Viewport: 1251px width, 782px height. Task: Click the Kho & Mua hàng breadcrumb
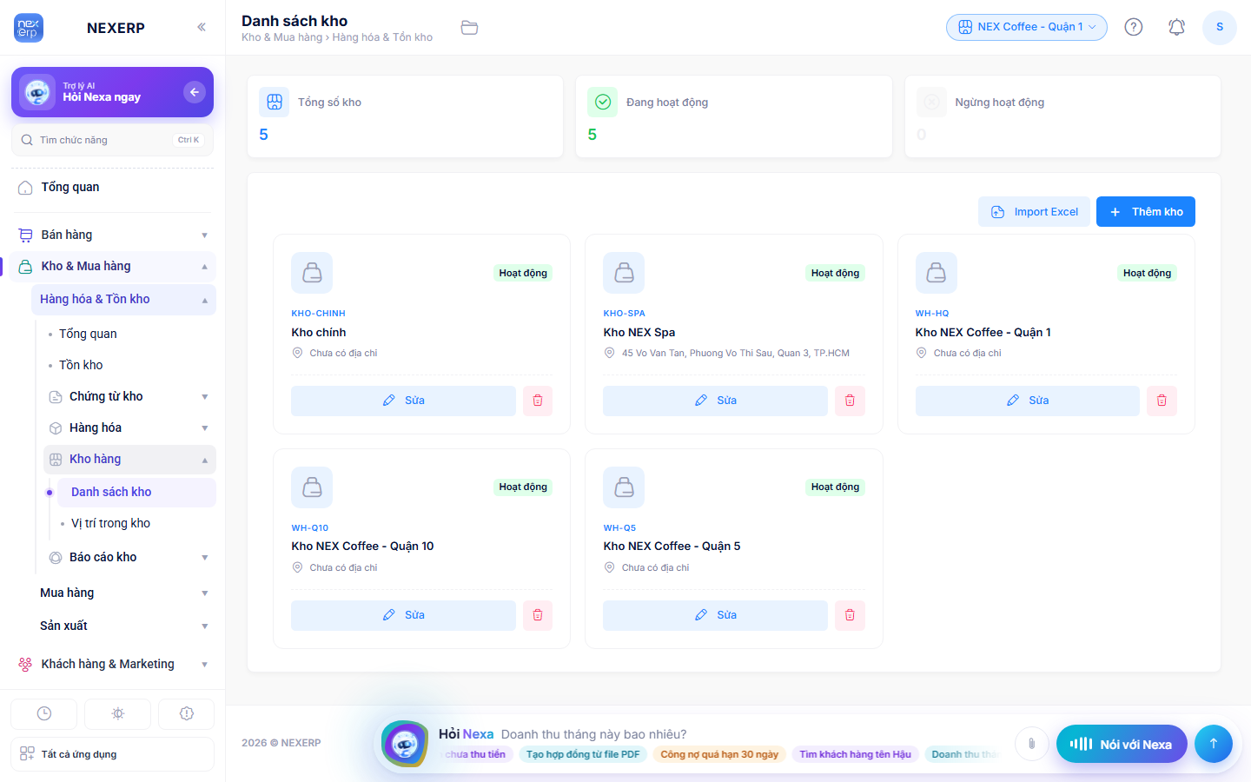(281, 37)
